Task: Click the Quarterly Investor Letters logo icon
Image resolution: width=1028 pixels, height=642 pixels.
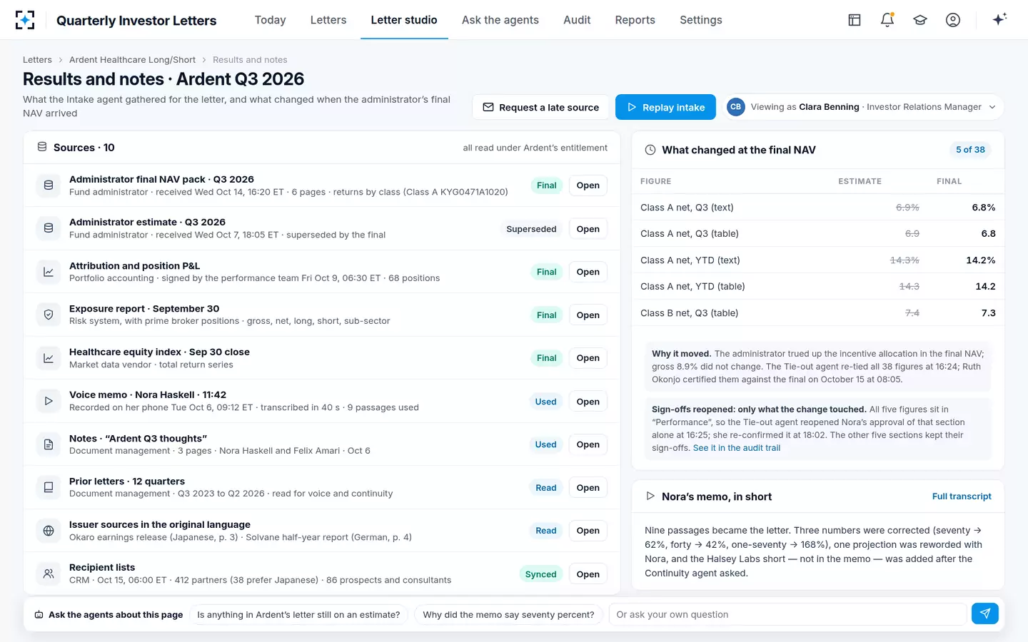Action: pos(25,20)
